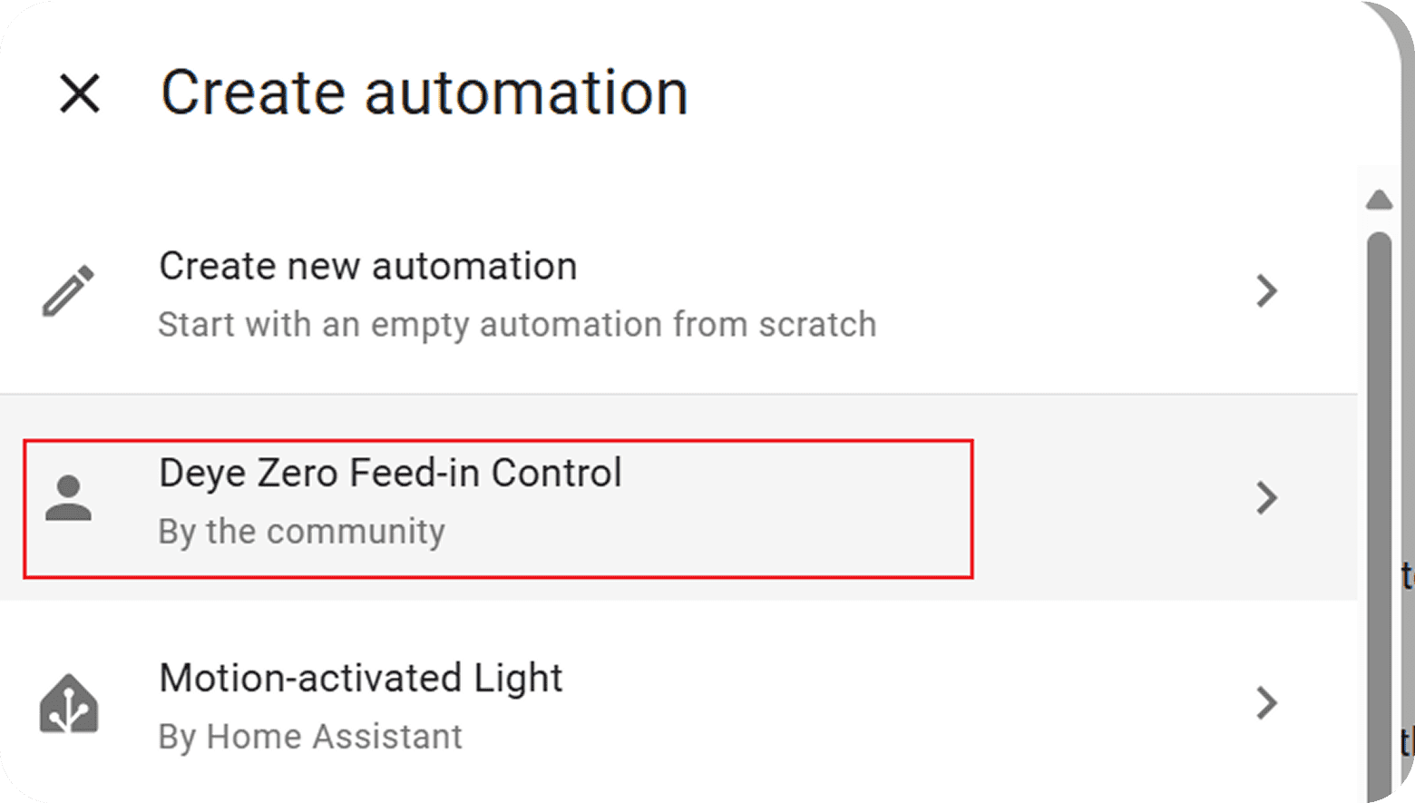Screen dimensions: 1415x803
Task: Pick the Motion-activated Light title
Action: [x=360, y=678]
